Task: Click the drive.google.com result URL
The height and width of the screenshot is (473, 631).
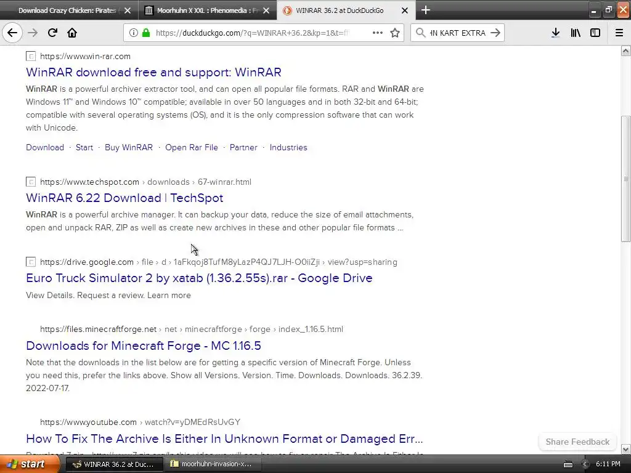Action: [x=219, y=262]
